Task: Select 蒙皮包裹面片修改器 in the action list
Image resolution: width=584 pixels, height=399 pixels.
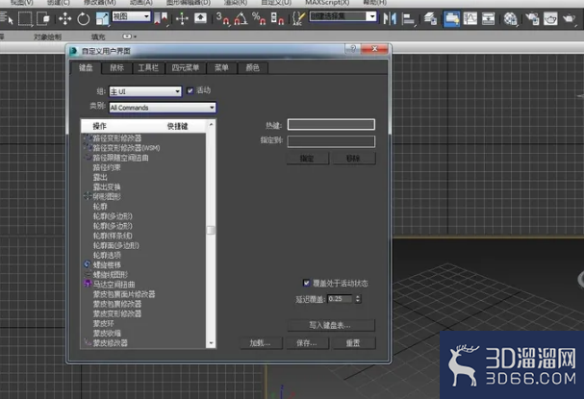Action: point(124,294)
